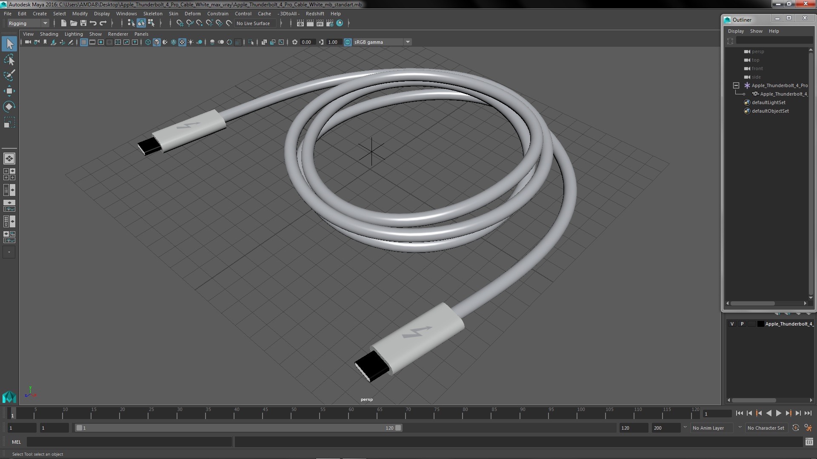Toggle layer playback P box
Viewport: 817px width, 459px height.
click(x=742, y=324)
